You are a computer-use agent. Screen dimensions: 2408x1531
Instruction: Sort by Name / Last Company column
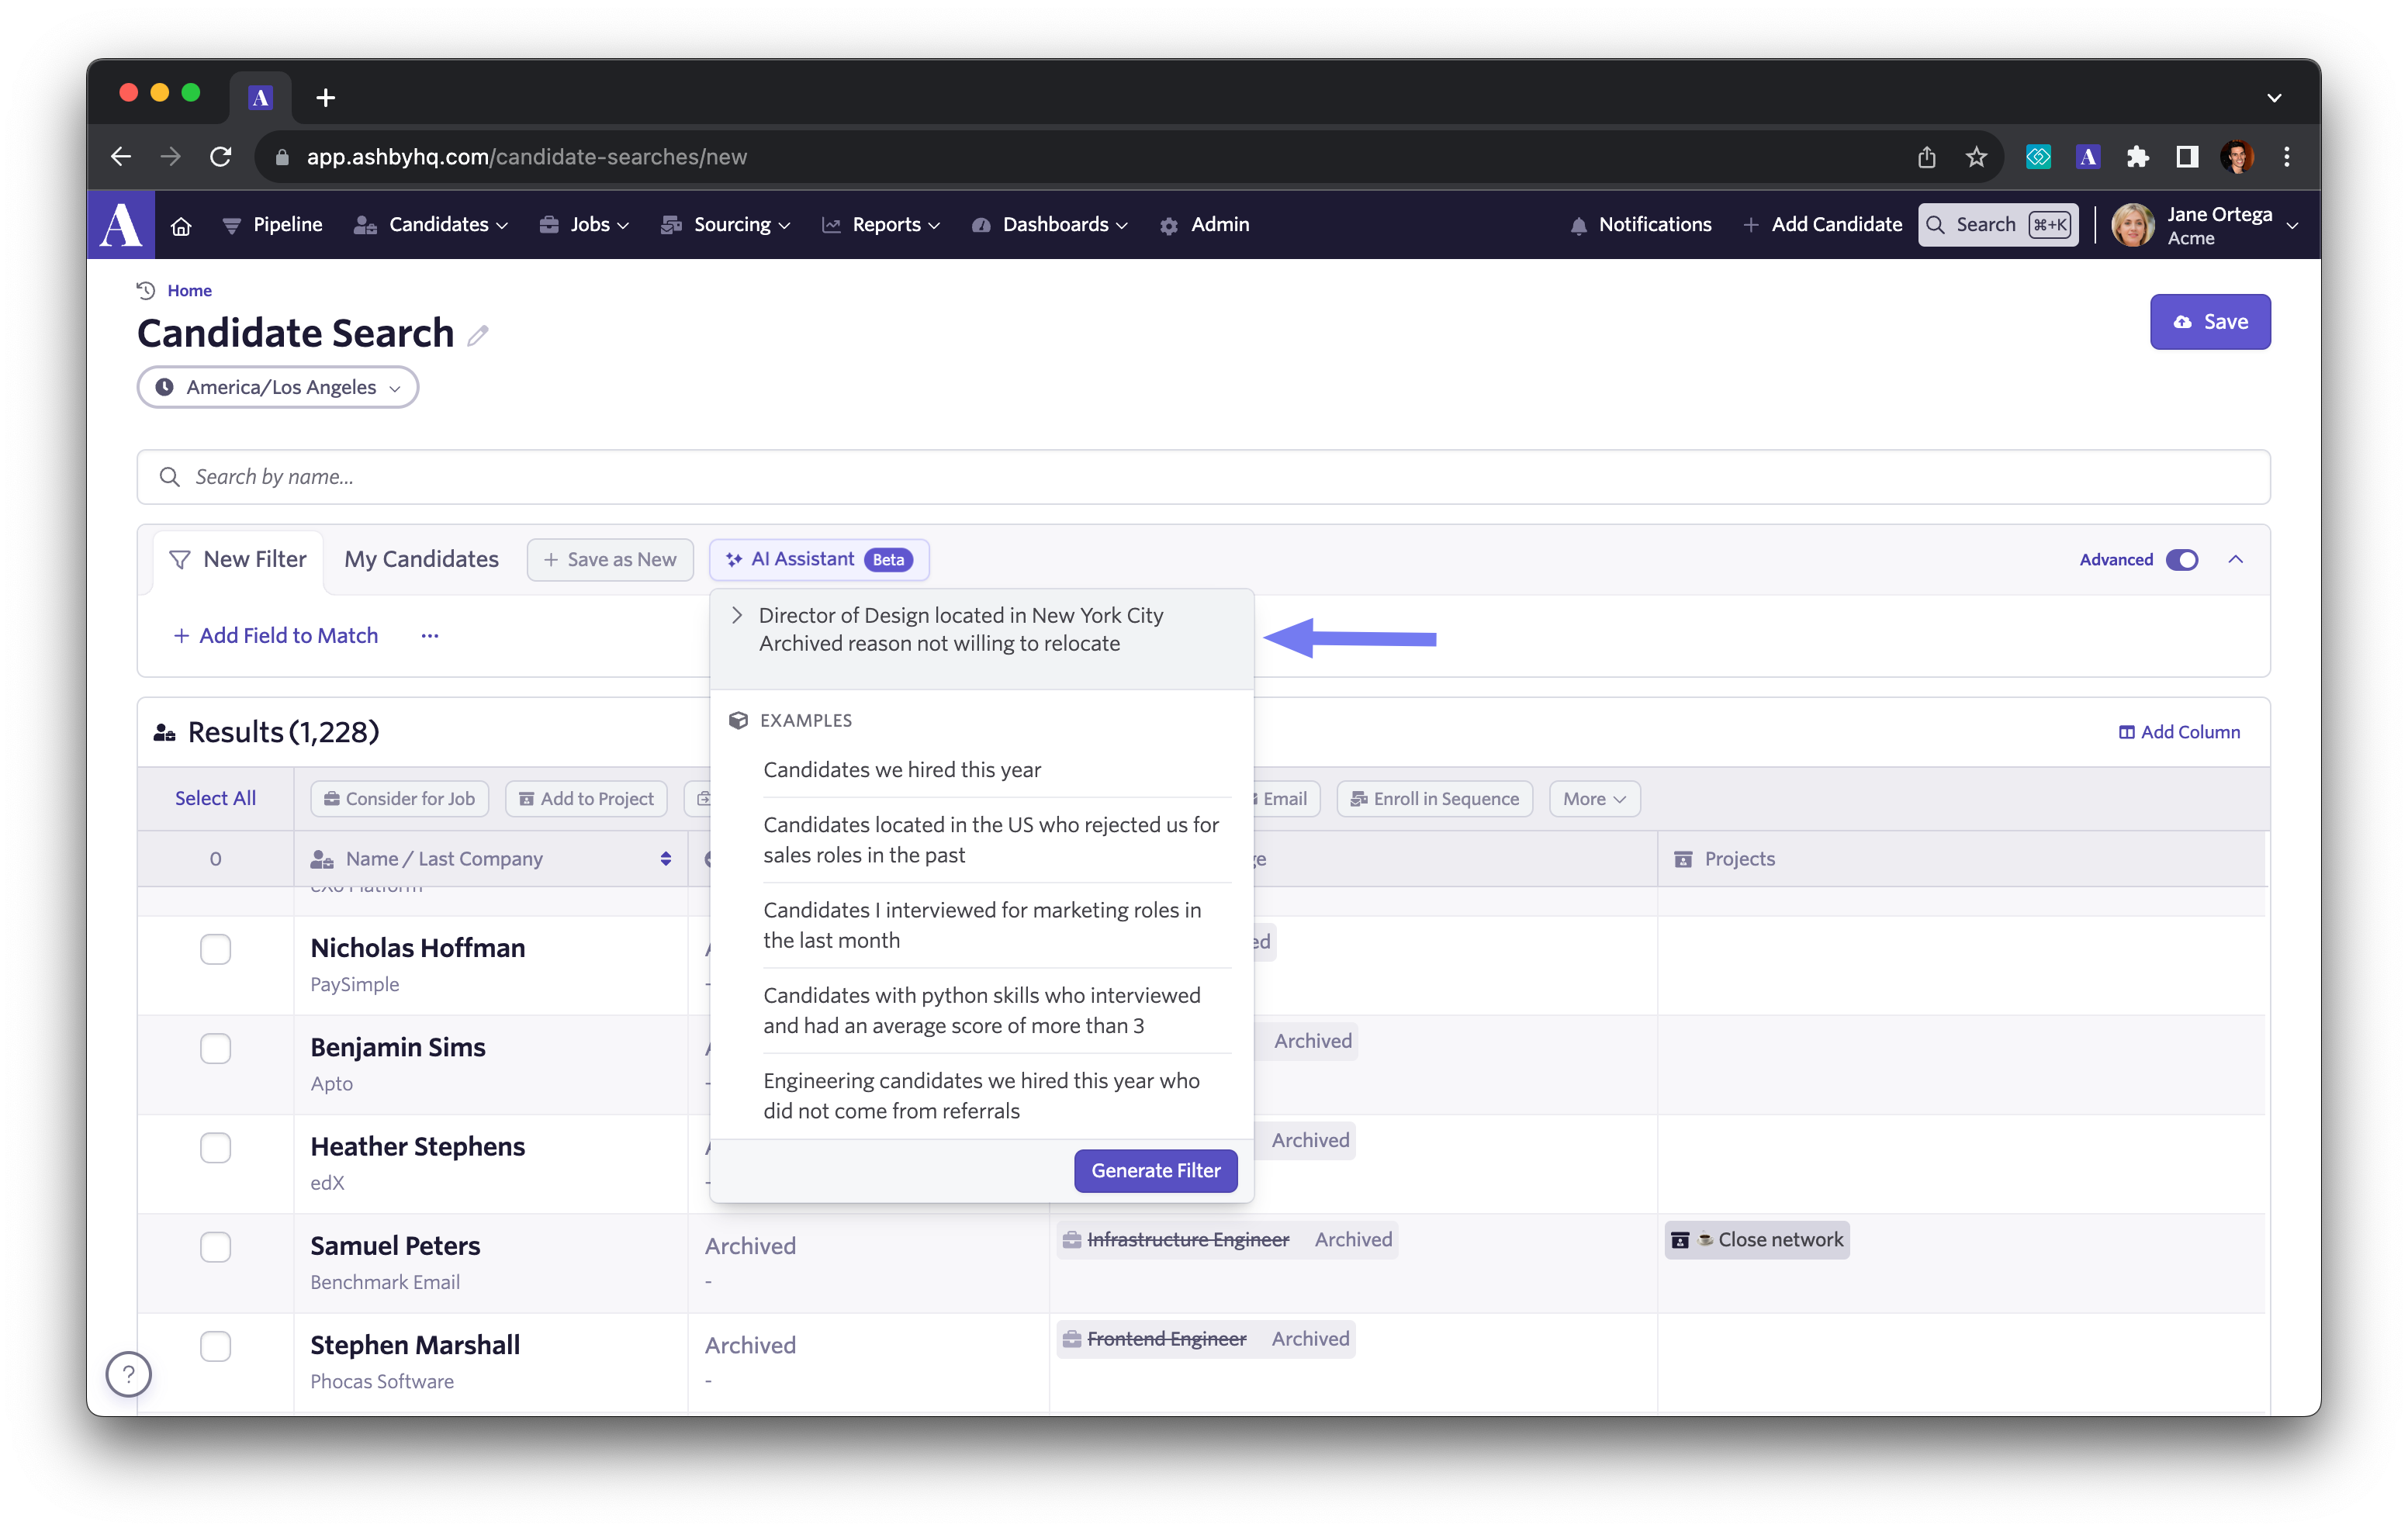(665, 859)
